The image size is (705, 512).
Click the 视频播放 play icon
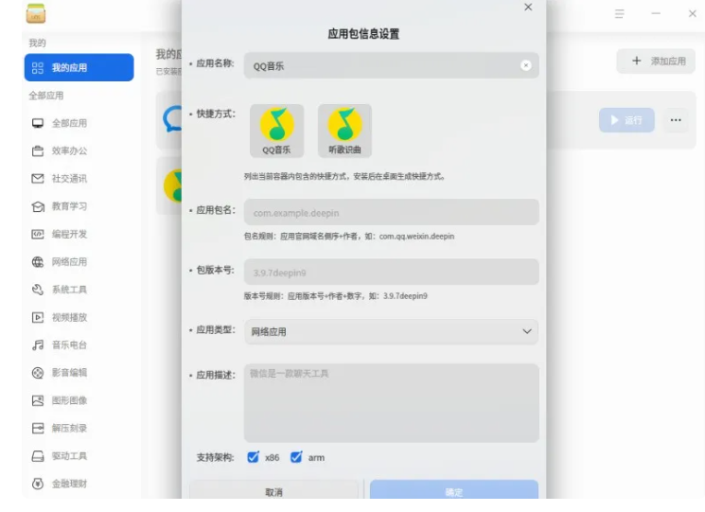coord(38,317)
